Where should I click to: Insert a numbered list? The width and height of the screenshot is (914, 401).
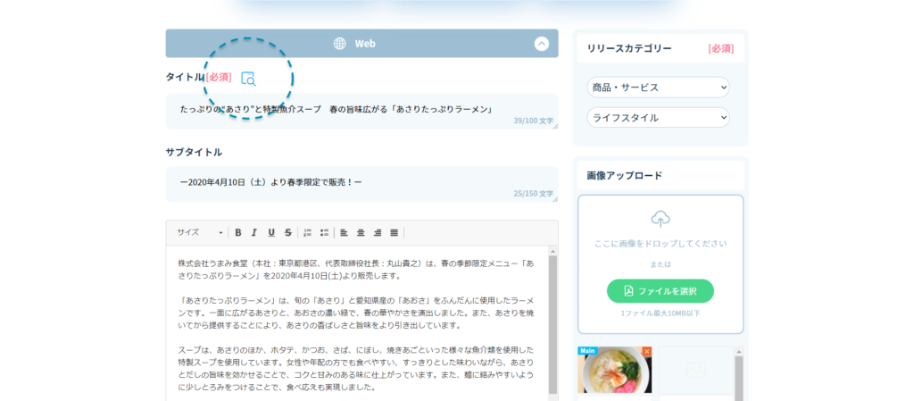point(308,232)
